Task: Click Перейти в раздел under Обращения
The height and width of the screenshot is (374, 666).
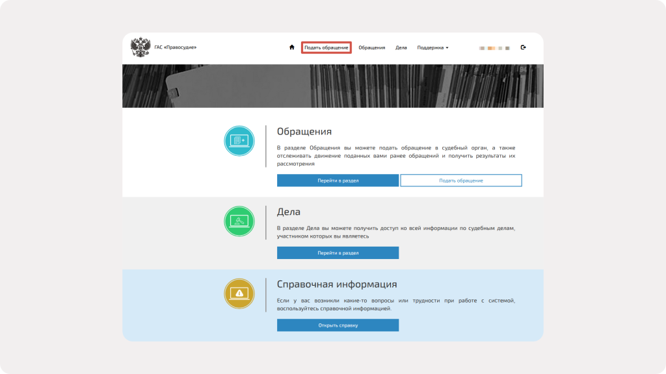Action: pos(338,181)
